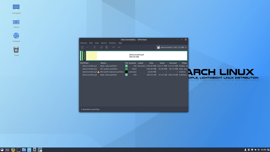Click the black unknown file system swatch

click(x=126, y=72)
